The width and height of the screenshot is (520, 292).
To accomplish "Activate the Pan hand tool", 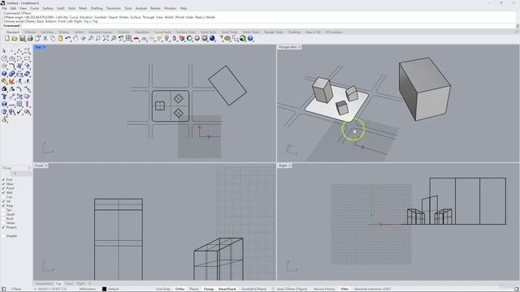I will (76, 38).
